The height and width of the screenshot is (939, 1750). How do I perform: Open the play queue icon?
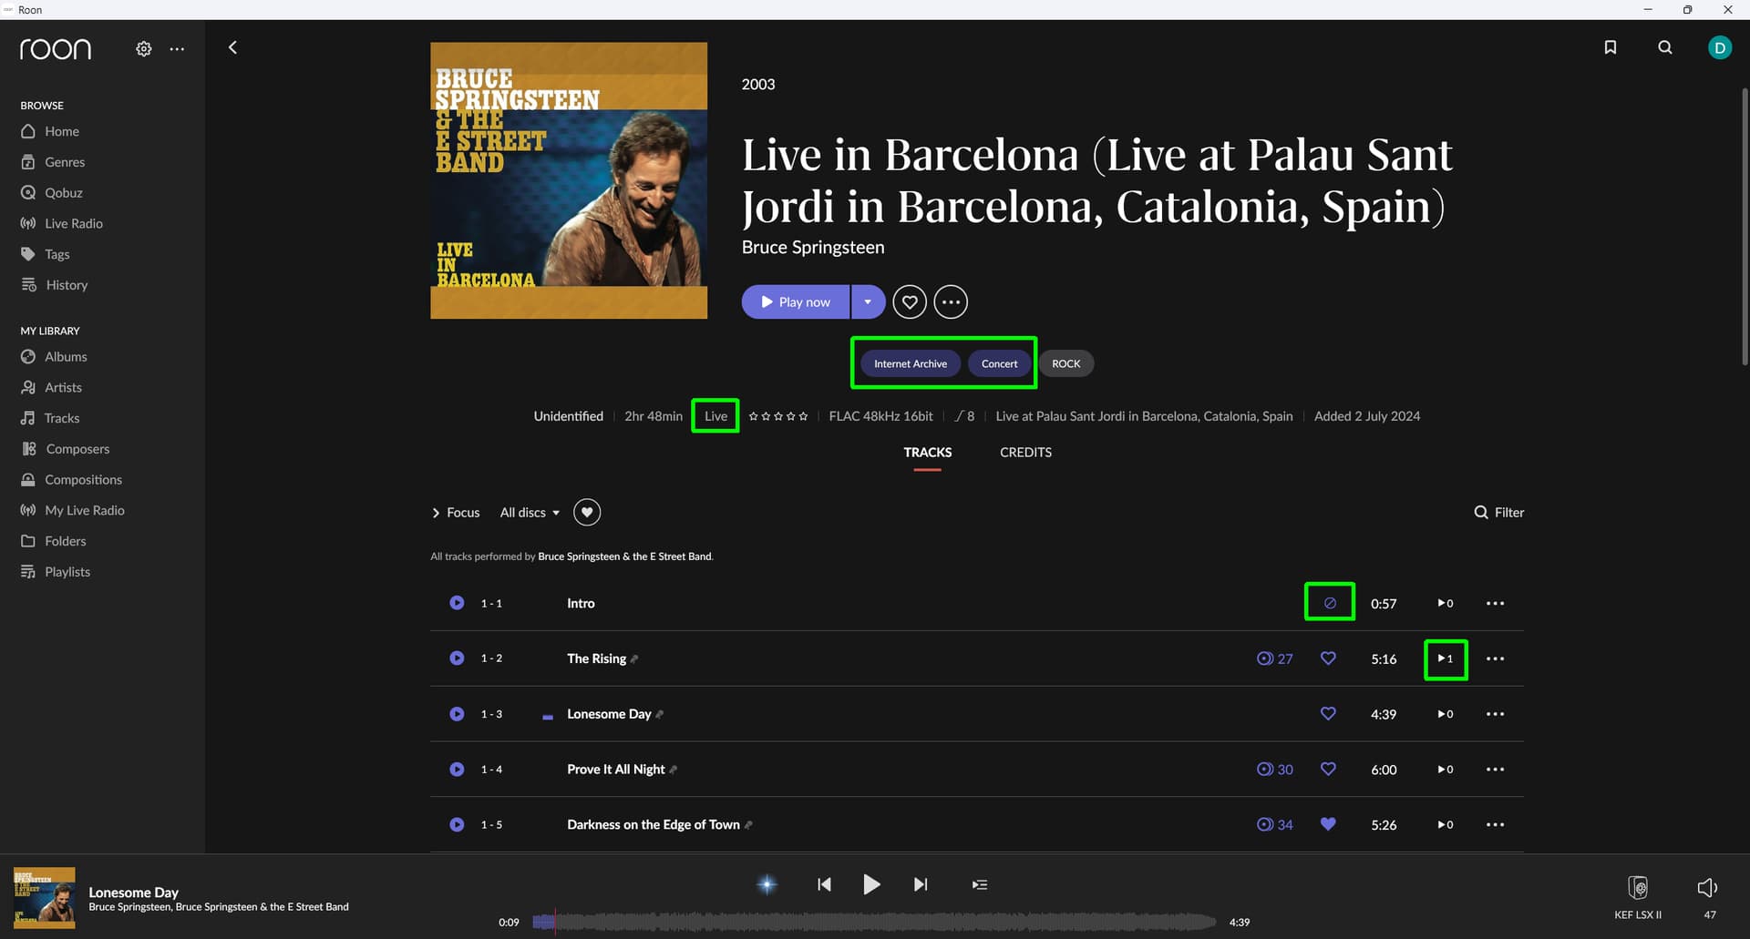[x=980, y=884]
